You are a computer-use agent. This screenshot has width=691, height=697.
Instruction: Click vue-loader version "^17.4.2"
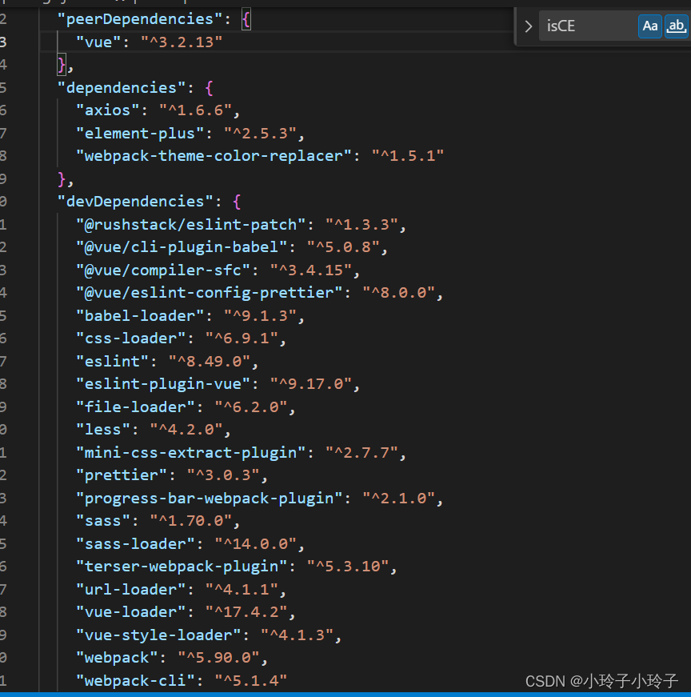click(x=246, y=612)
